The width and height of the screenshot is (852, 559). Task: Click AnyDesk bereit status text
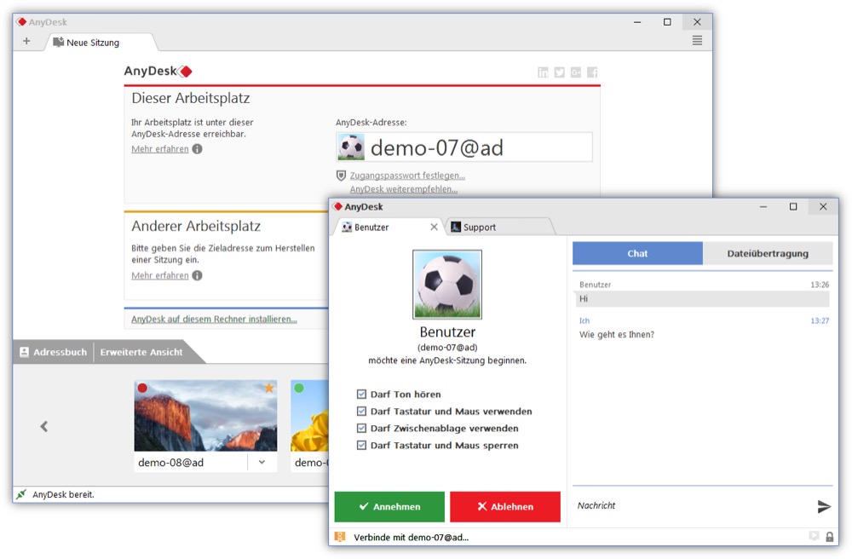[63, 494]
